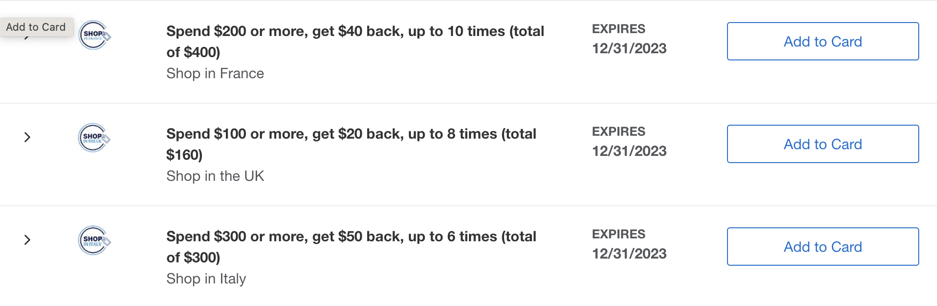Select the 'Shop in France' merchant name
Image resolution: width=937 pixels, height=306 pixels.
[215, 74]
